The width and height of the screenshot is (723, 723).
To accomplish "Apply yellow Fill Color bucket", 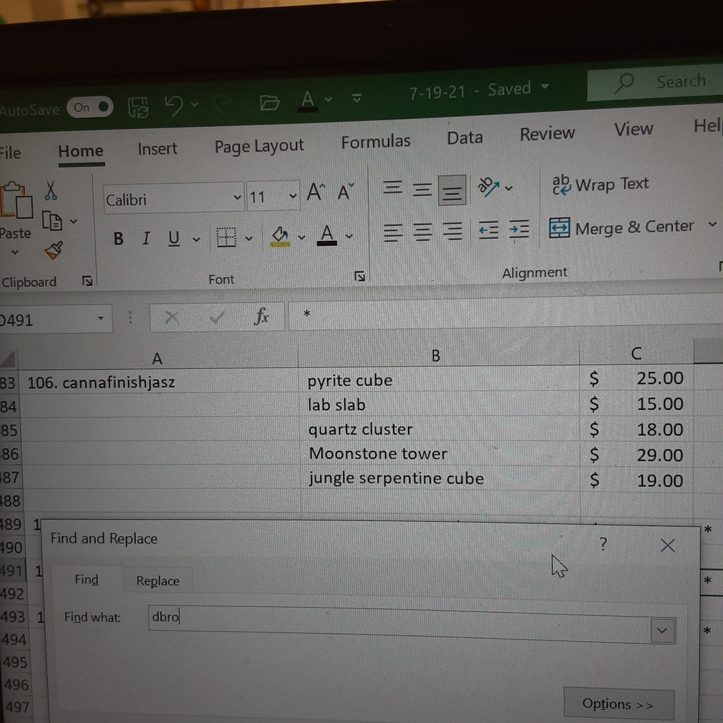I will tap(280, 237).
